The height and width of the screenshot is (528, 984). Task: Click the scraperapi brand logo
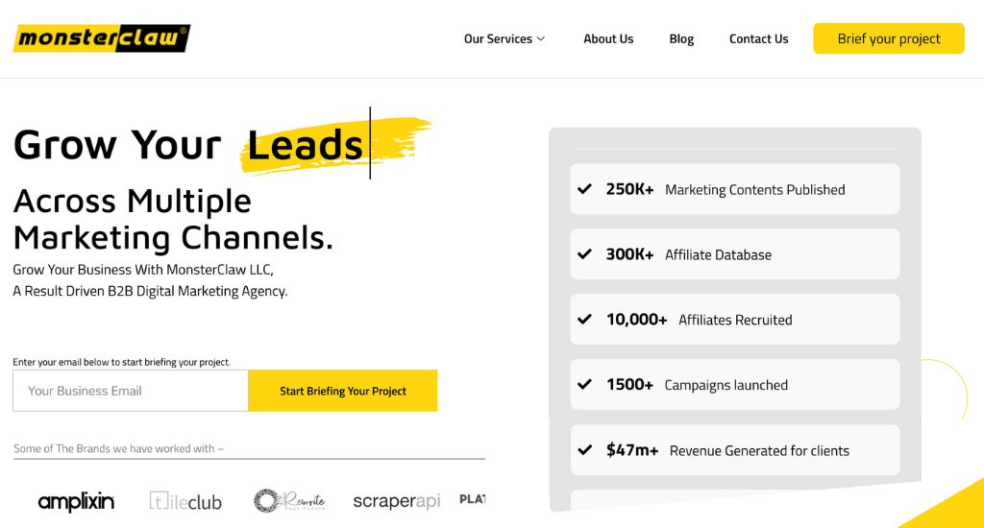[x=396, y=501]
